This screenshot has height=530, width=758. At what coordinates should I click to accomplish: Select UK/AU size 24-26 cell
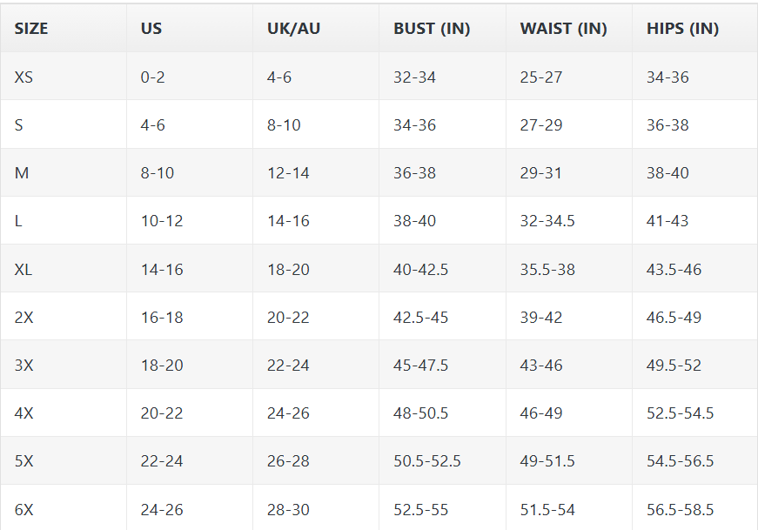point(288,413)
